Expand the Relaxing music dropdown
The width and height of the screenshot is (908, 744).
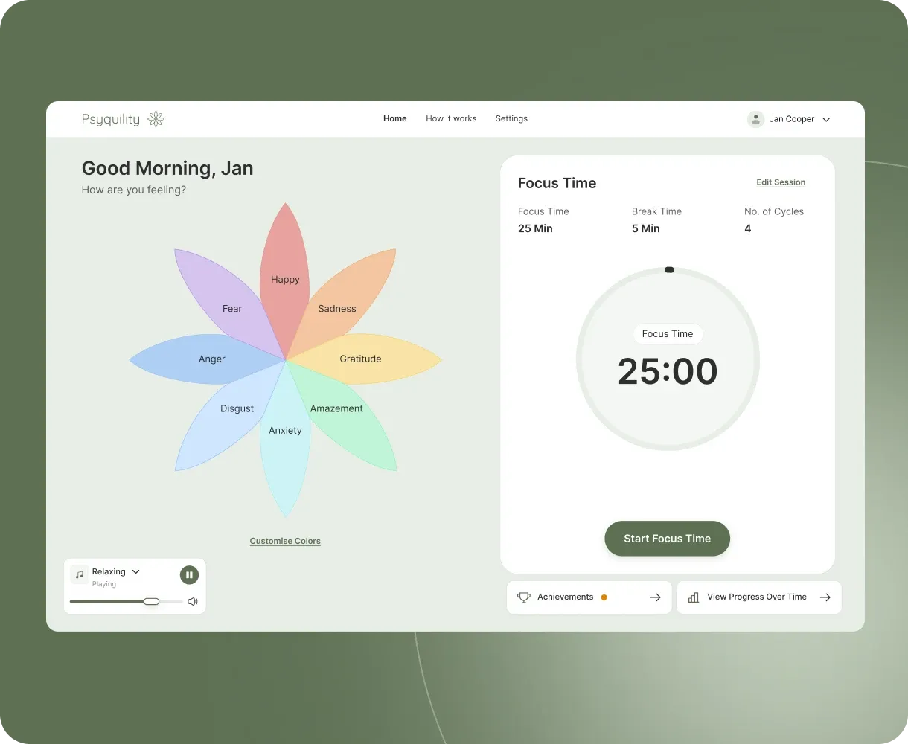pyautogui.click(x=136, y=571)
